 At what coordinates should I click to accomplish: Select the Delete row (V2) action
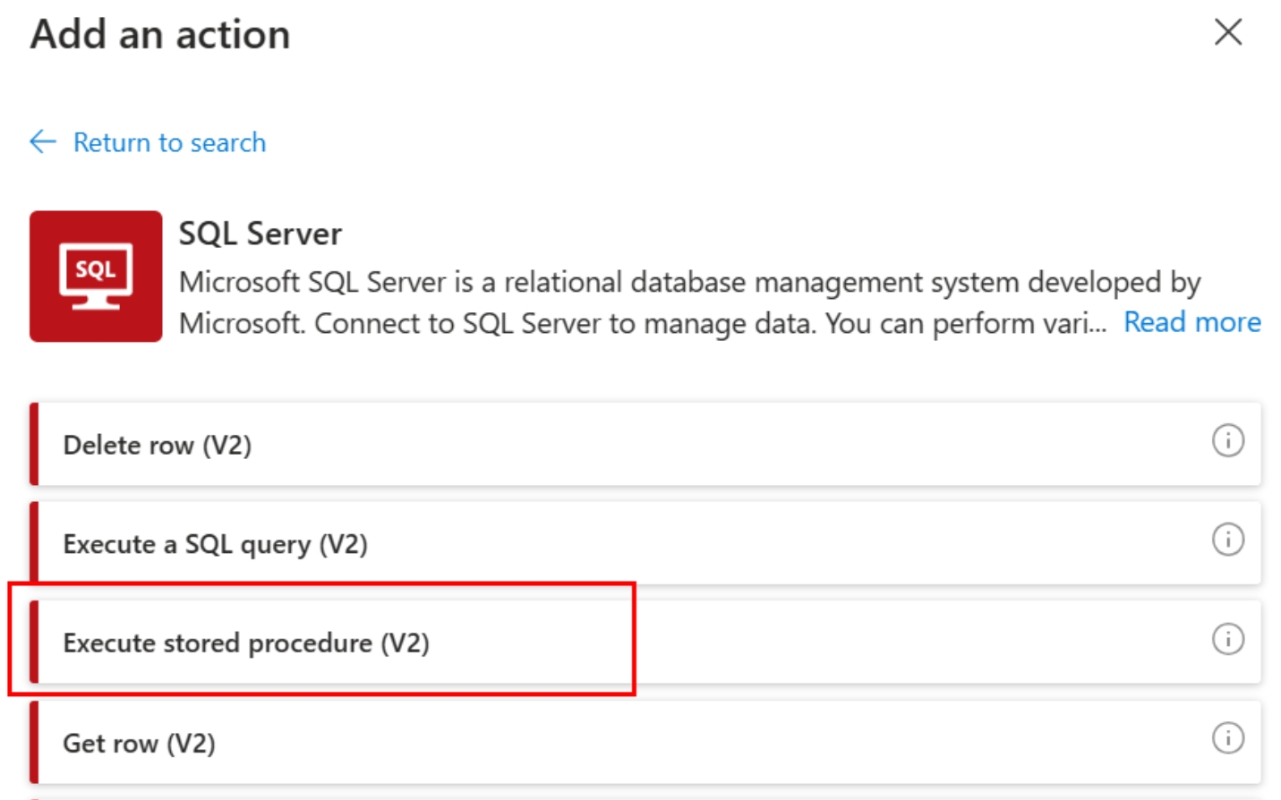(645, 444)
